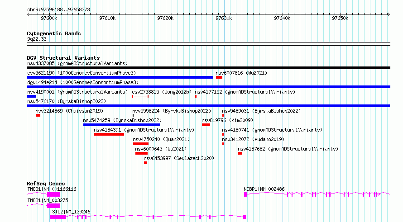Click the 97610k ruler position label
The height and width of the screenshot is (222, 403).
[107, 18]
